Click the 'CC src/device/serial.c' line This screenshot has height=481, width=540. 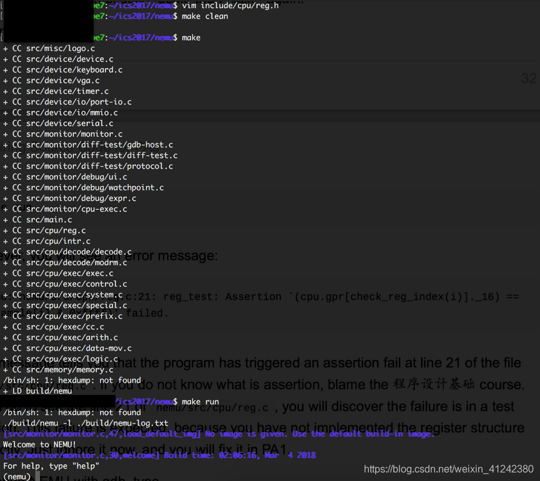[58, 123]
